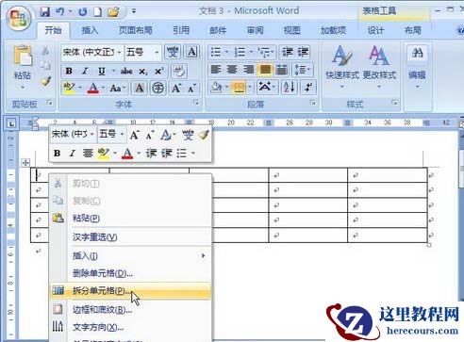Image resolution: width=464 pixels, height=342 pixels.
Task: Open ribbon font name dropdown
Action: pos(119,52)
